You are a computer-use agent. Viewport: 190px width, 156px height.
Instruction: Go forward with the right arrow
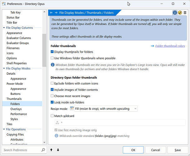pos(56,12)
